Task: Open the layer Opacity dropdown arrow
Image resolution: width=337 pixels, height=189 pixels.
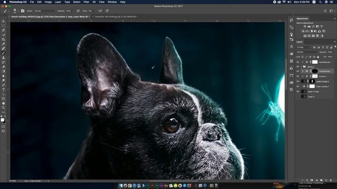Action: pos(334,52)
